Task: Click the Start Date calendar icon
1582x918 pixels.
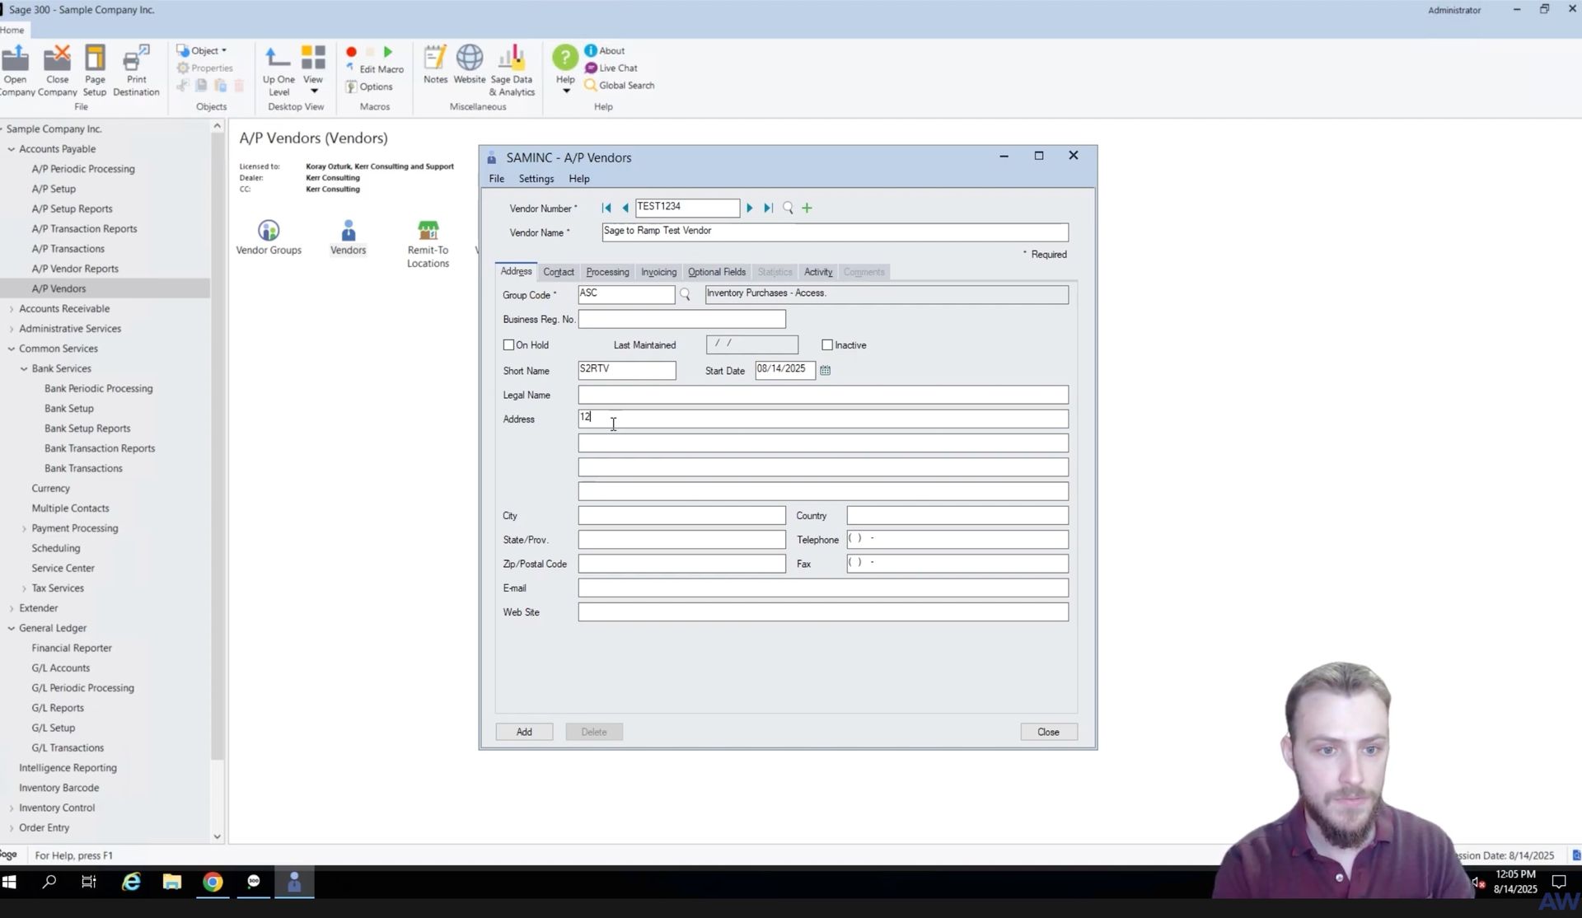Action: point(825,371)
